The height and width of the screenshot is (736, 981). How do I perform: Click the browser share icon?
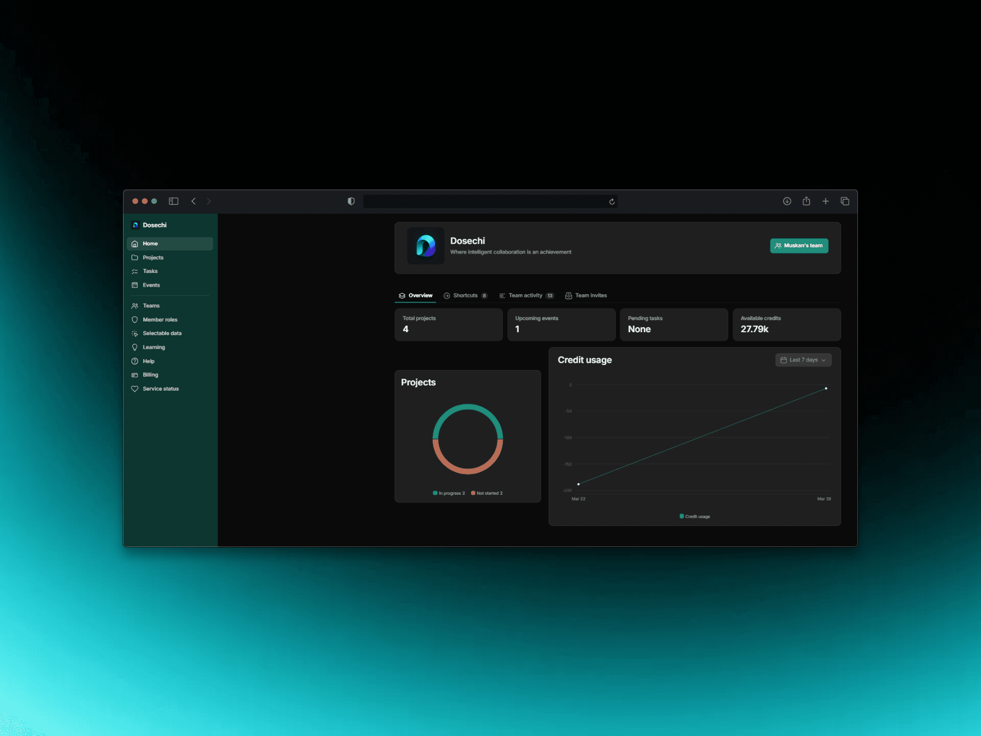tap(806, 201)
